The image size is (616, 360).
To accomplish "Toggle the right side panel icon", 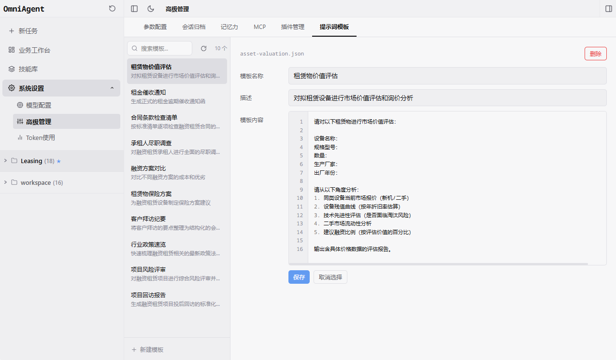I will (608, 9).
